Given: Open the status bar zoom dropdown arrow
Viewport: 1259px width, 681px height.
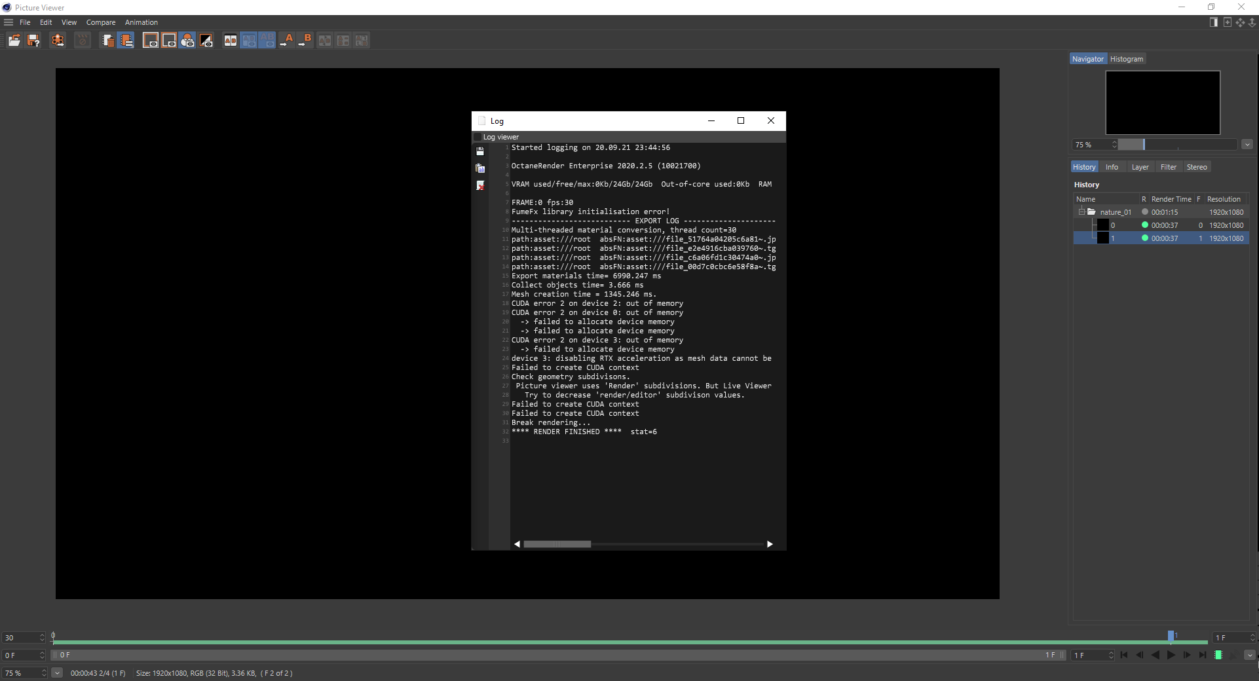Looking at the screenshot, I should [57, 673].
